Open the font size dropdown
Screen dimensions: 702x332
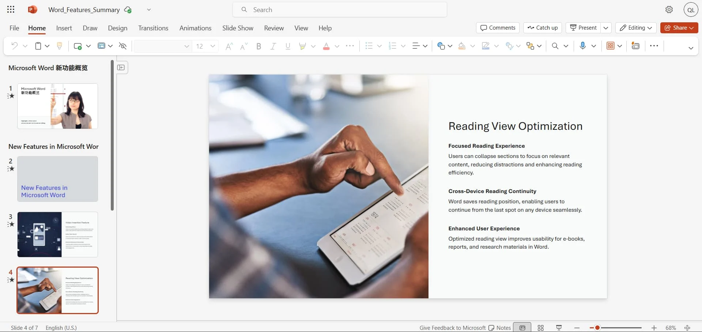pos(213,46)
